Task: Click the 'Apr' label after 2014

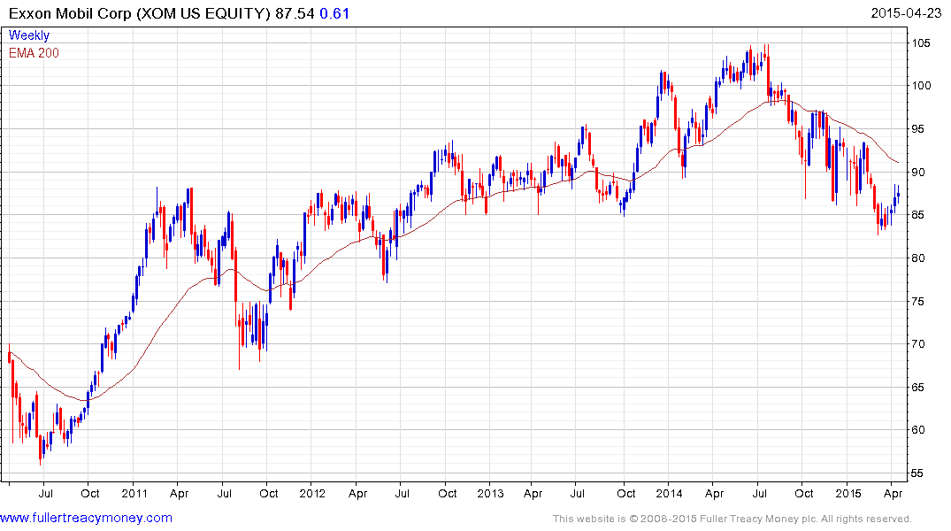Action: coord(715,494)
